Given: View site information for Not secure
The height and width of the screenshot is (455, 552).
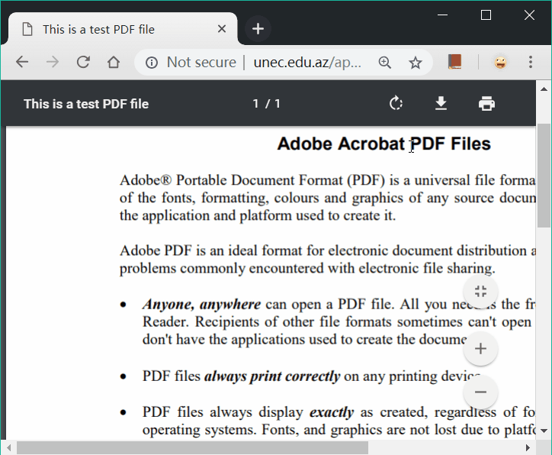Looking at the screenshot, I should tap(152, 63).
